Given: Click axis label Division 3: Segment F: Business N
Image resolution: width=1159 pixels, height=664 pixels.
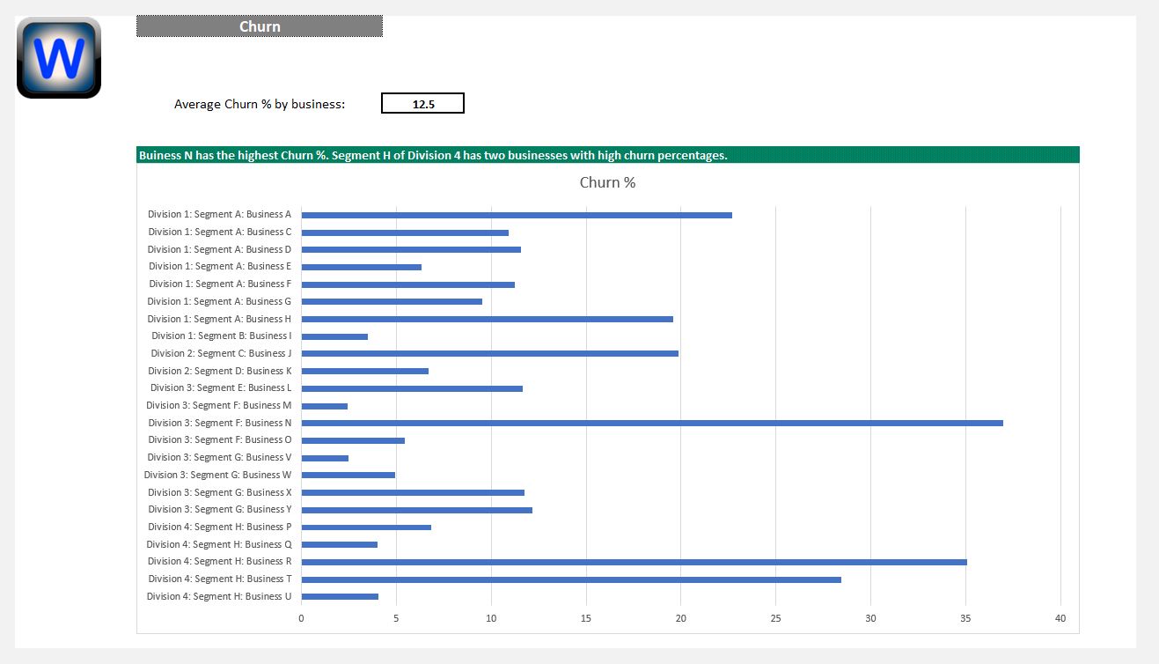Looking at the screenshot, I should point(219,423).
